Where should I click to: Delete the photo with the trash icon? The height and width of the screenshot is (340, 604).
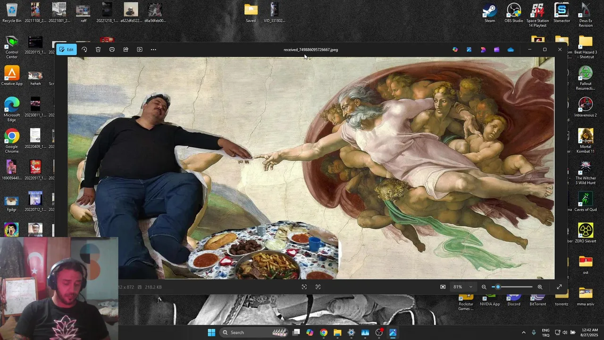point(98,50)
